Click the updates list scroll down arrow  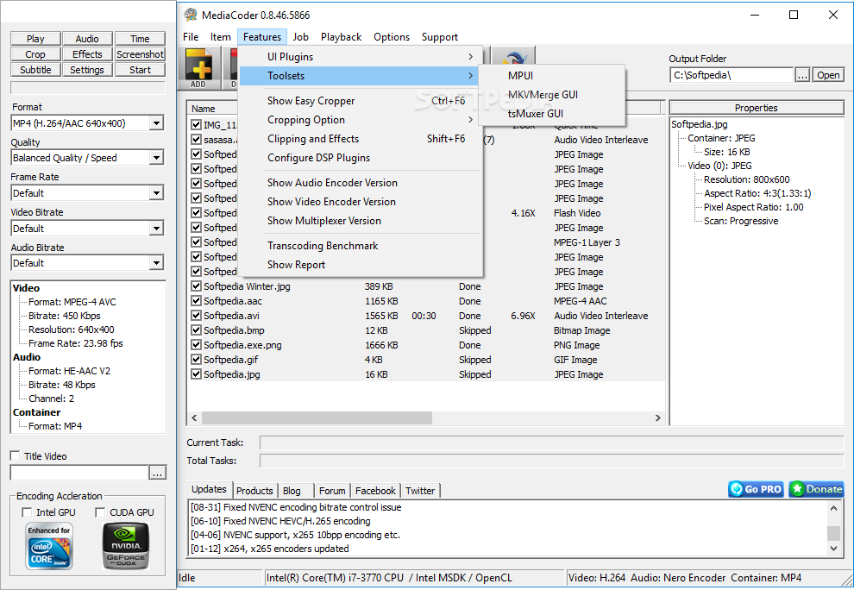(x=834, y=548)
